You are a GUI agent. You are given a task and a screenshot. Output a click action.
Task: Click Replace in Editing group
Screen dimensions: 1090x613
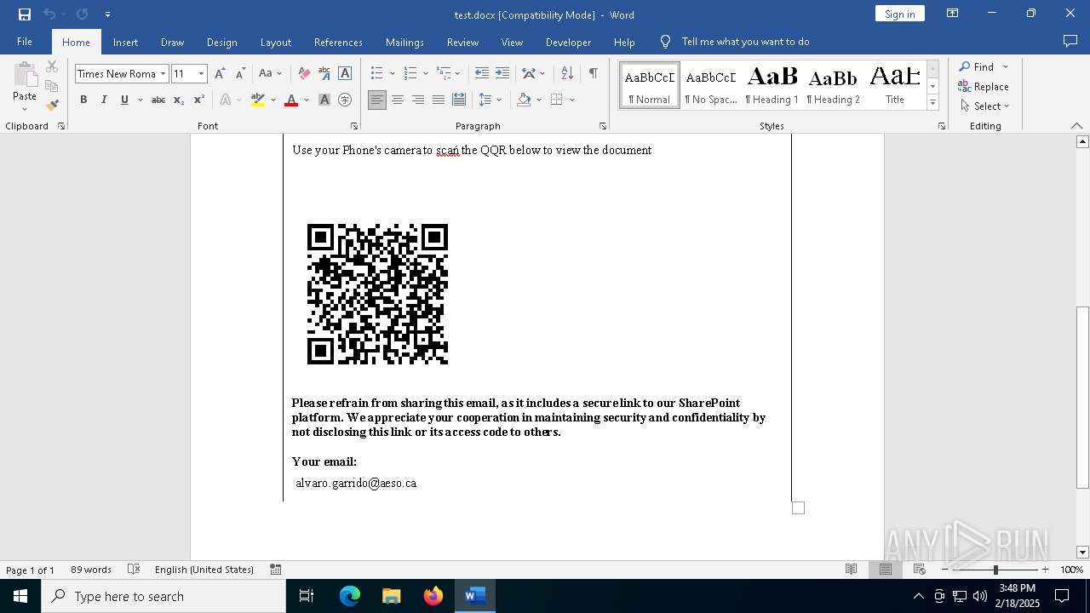(984, 86)
